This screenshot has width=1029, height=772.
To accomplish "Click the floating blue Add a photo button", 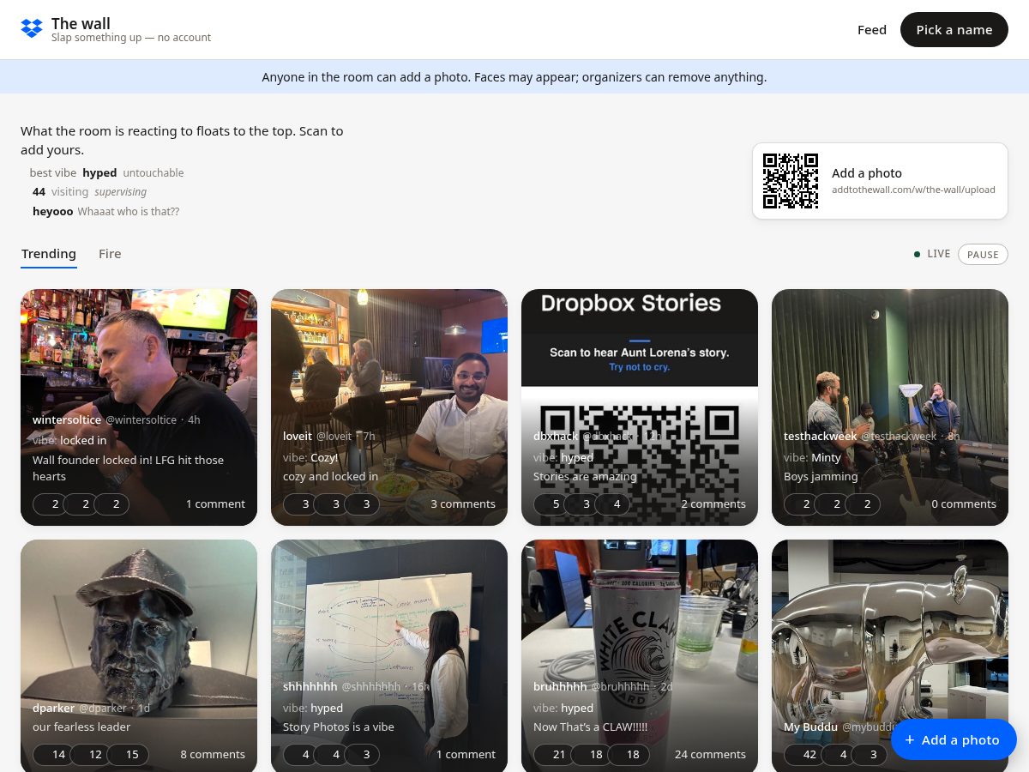I will coord(954,739).
